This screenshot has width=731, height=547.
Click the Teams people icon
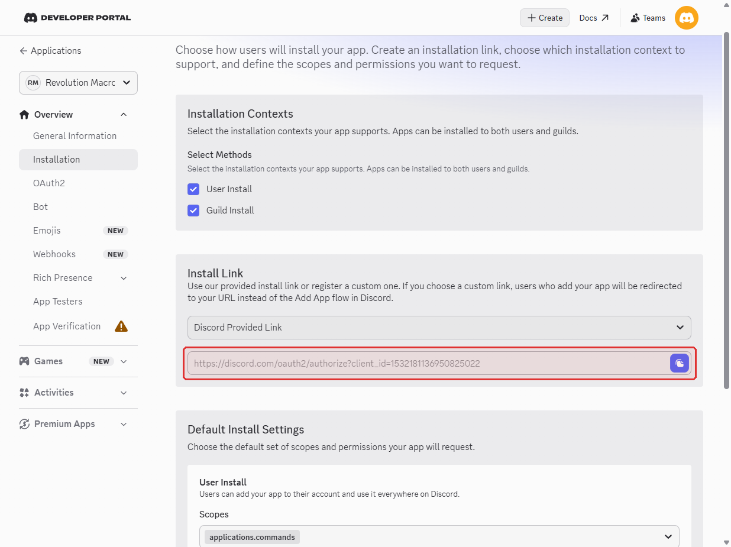pyautogui.click(x=635, y=18)
